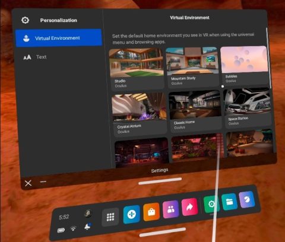
Task: Click the 5:52 clock in the dock
Action: (x=64, y=217)
